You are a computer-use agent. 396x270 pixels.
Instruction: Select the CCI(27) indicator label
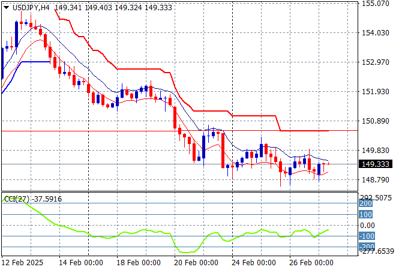point(17,199)
